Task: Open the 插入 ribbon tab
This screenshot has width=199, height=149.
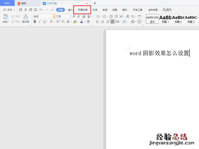Action: pos(70,10)
